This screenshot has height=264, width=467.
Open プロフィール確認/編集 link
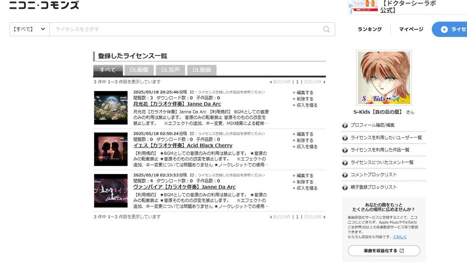[x=372, y=125]
